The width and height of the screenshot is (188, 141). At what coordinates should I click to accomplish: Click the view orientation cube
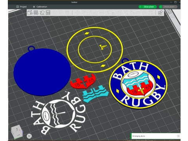(17, 132)
